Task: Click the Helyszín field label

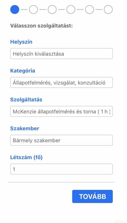Action: [x=21, y=42]
